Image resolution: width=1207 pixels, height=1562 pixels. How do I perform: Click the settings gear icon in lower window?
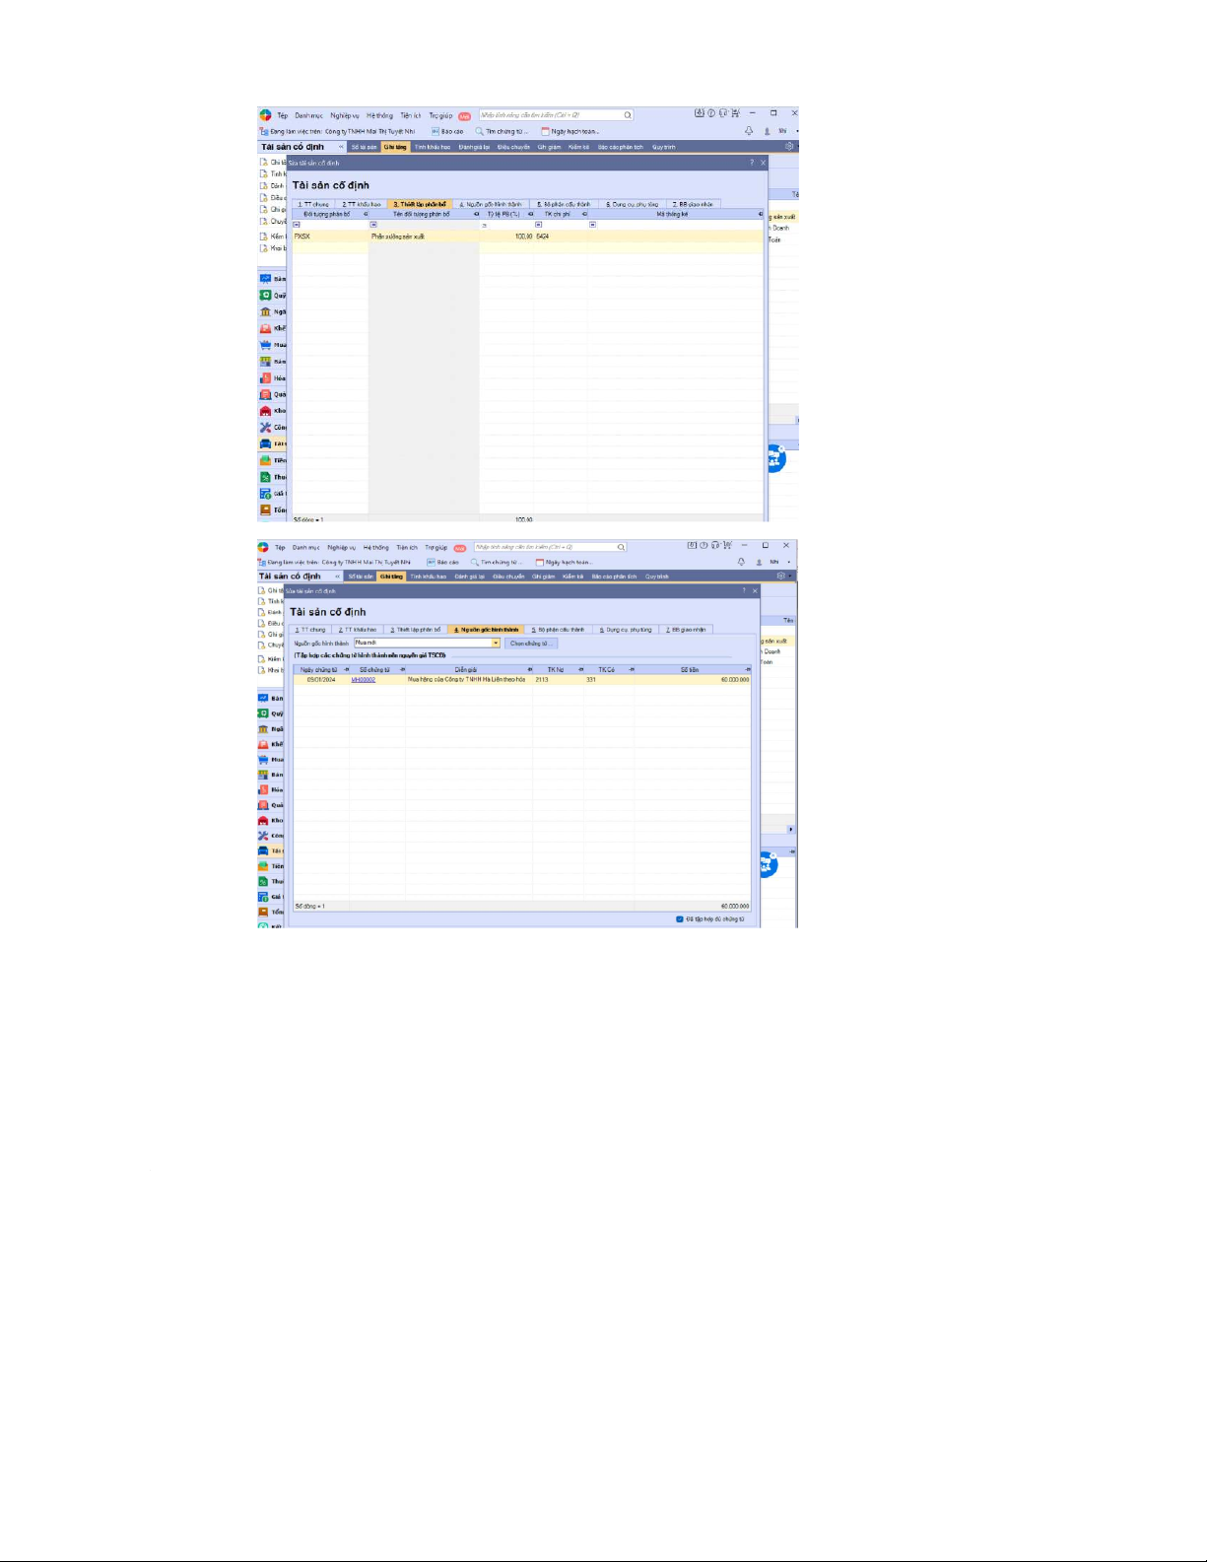780,576
